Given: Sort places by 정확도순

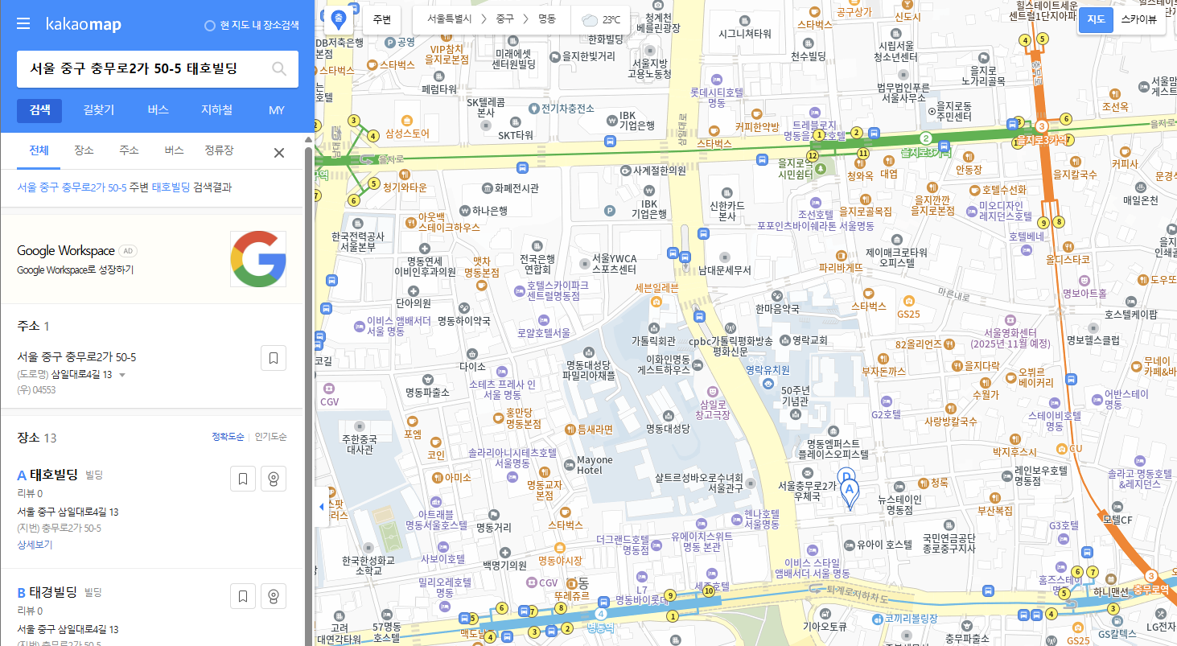Looking at the screenshot, I should coord(228,437).
